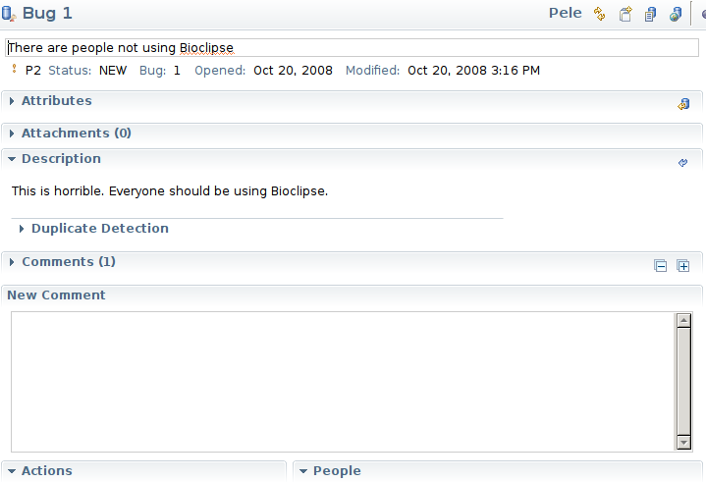Click inside the New Comment text area

point(343,382)
